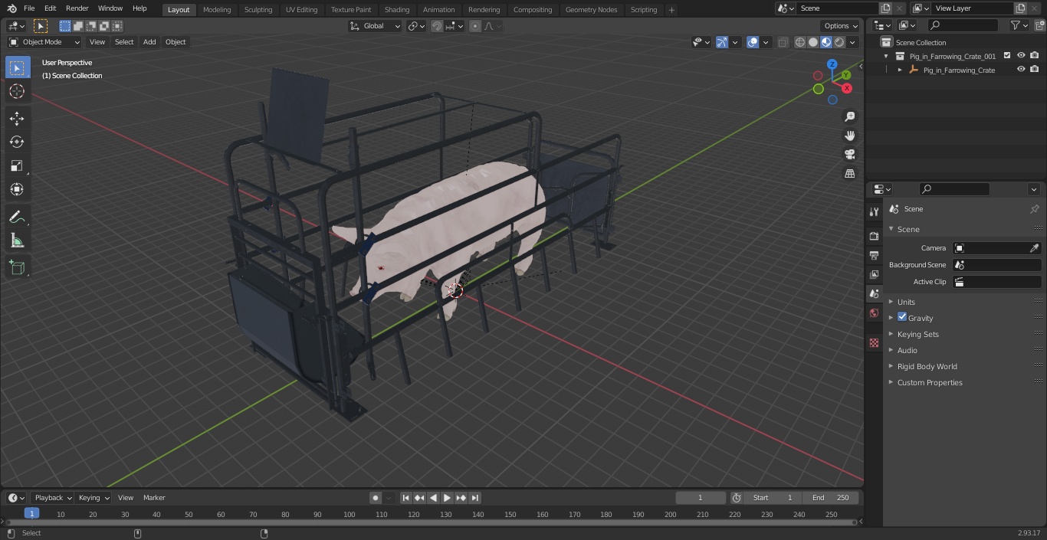Open the World properties tab
The image size is (1047, 540).
(874, 313)
